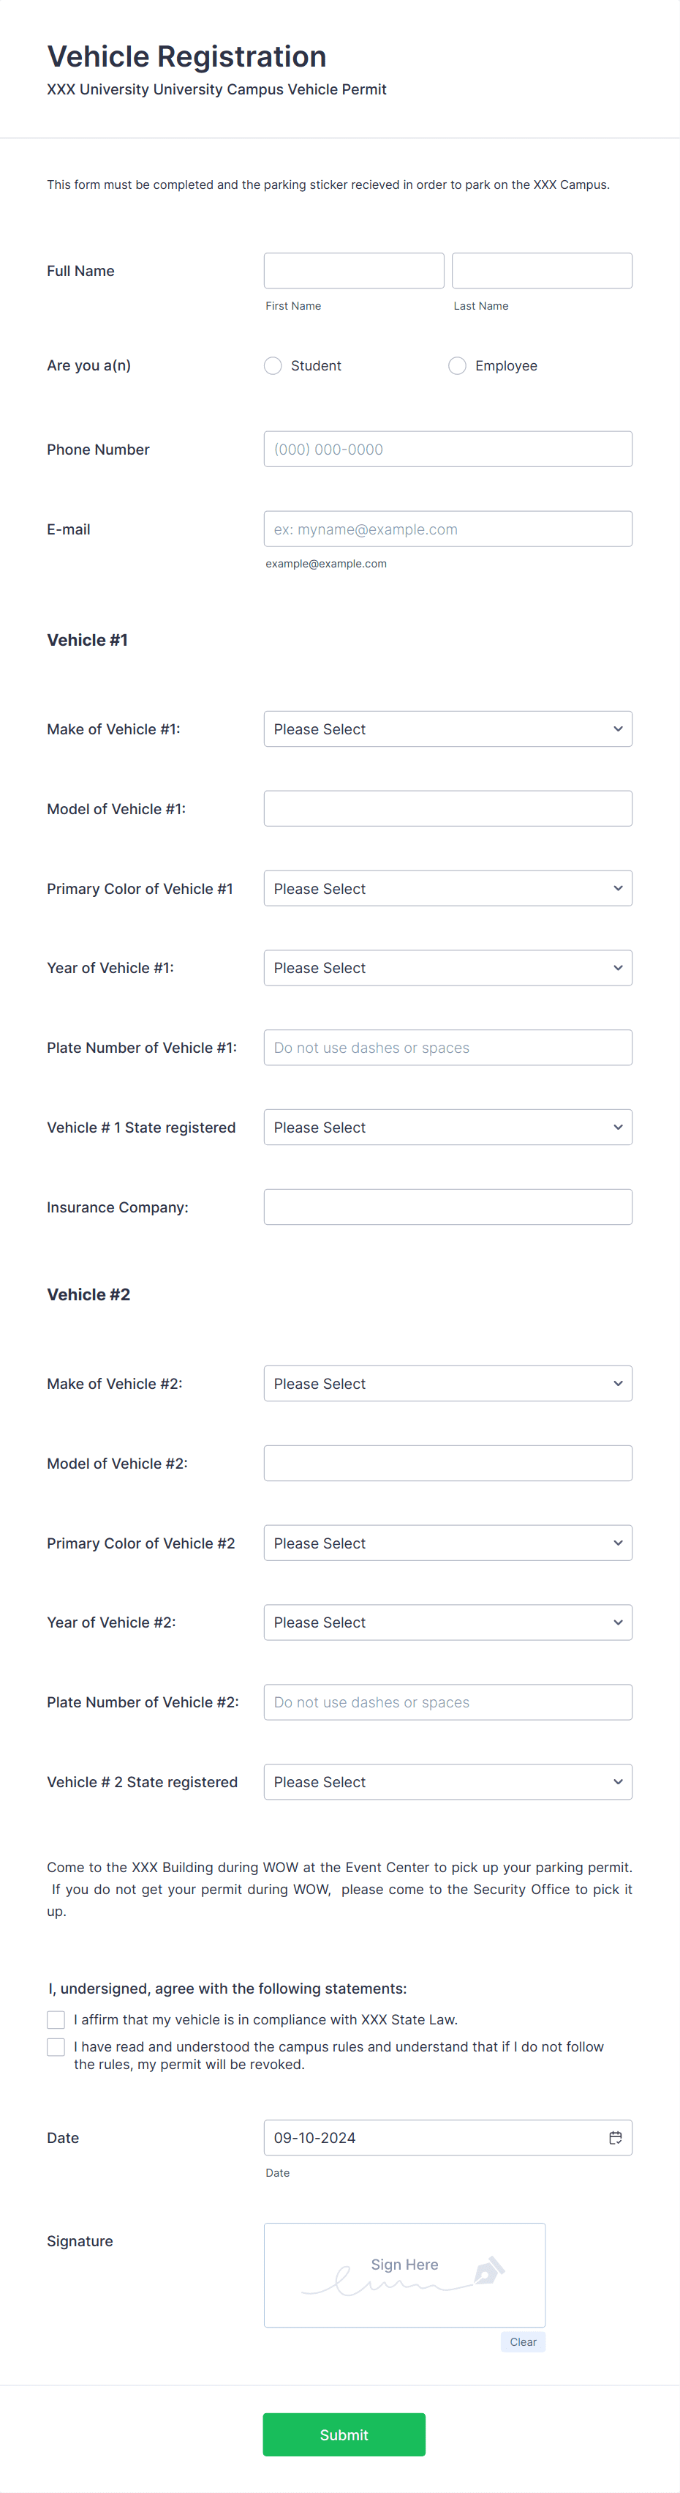Choose Employee as your role
This screenshot has height=2493, width=680.
pyautogui.click(x=456, y=366)
